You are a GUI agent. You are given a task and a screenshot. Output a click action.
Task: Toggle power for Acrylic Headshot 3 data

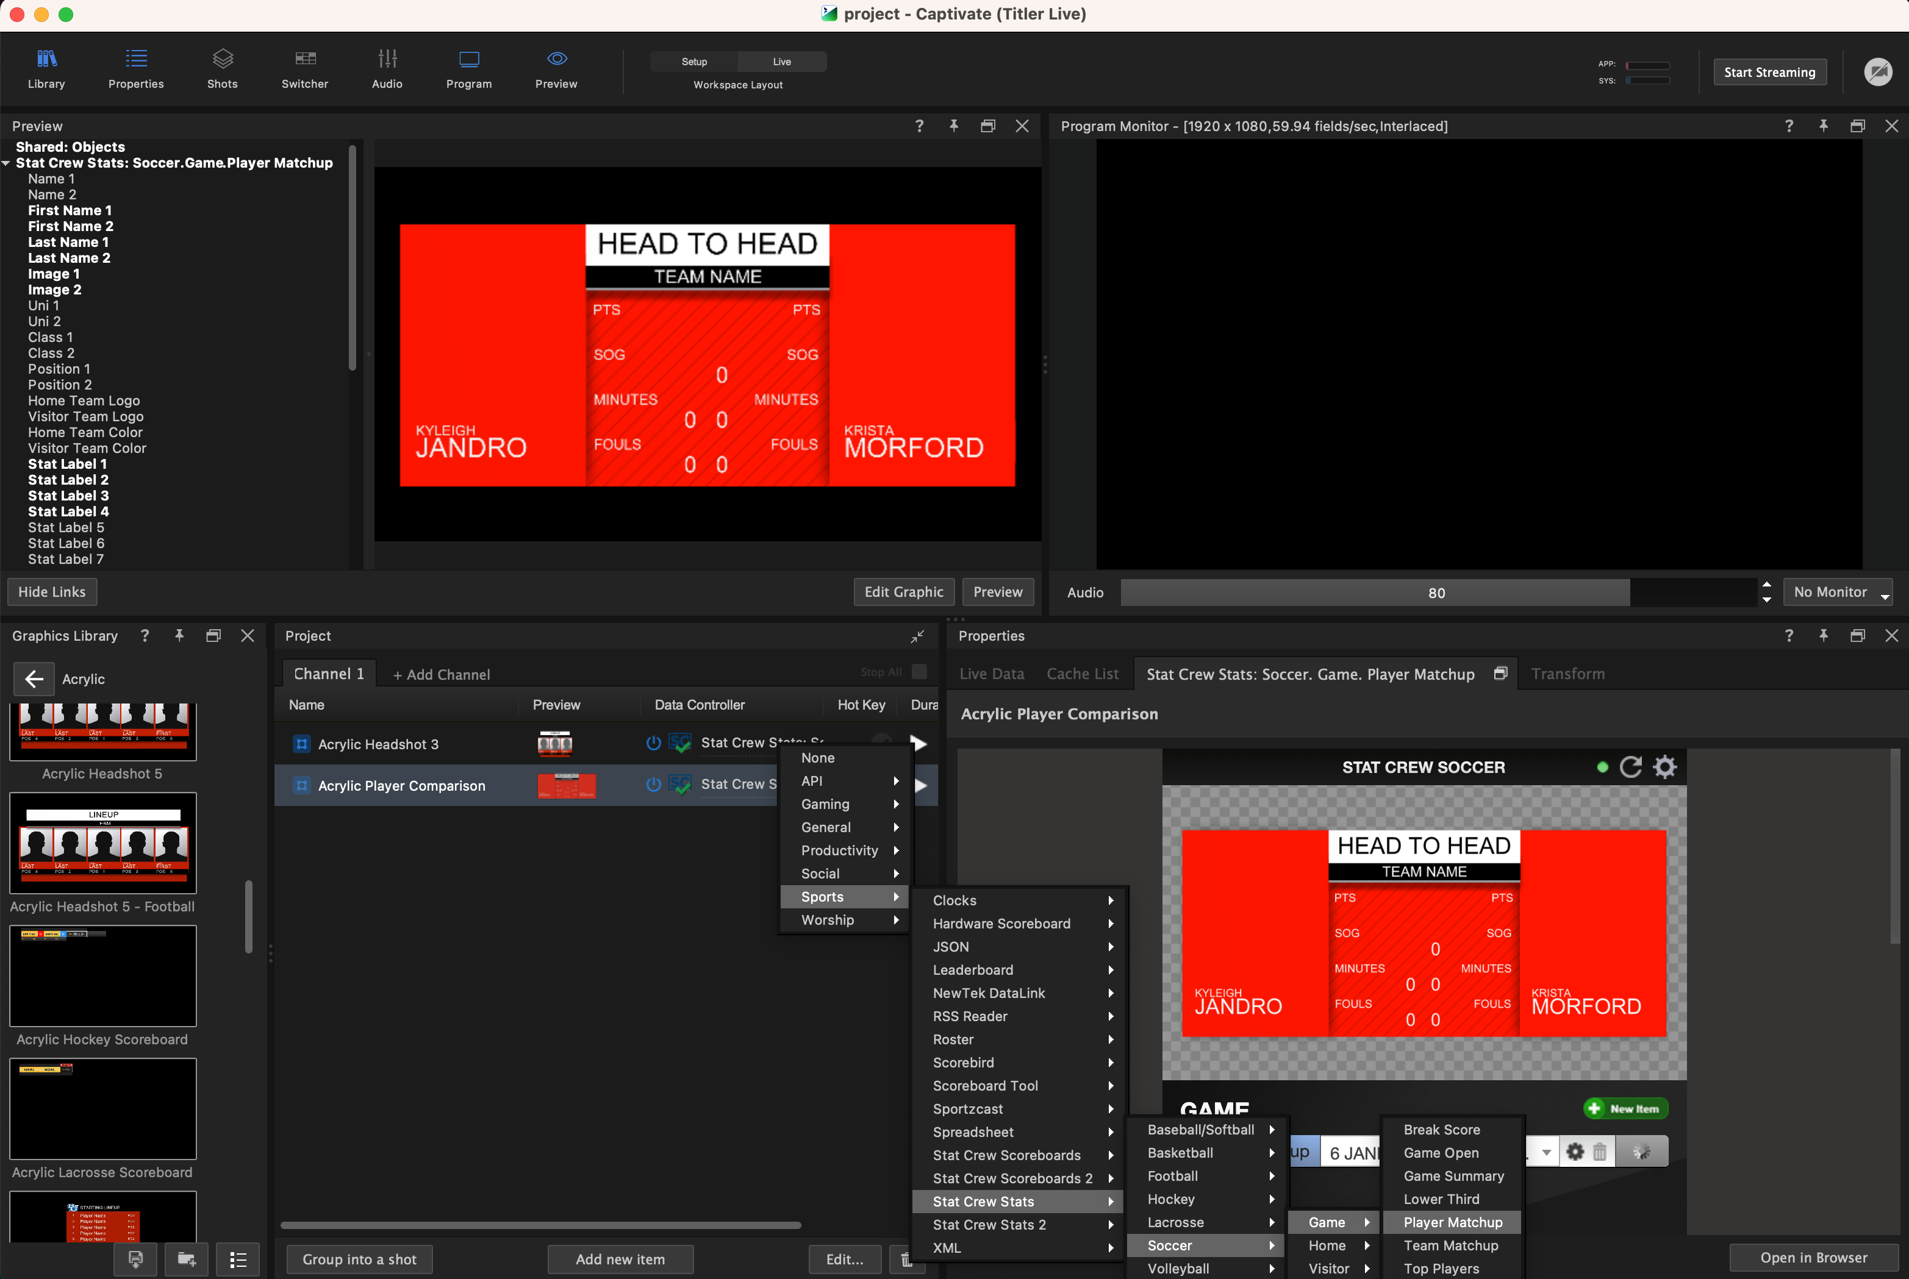(x=653, y=743)
